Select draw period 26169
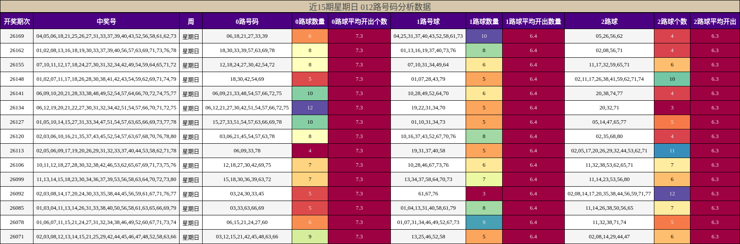The height and width of the screenshot is (244, 740). click(17, 36)
